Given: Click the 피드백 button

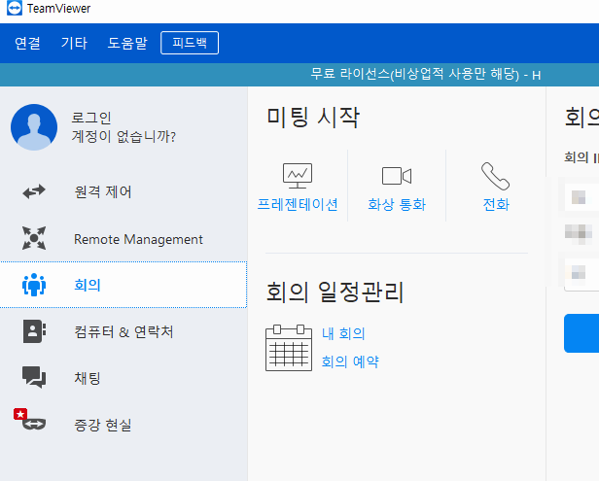Looking at the screenshot, I should [x=190, y=43].
